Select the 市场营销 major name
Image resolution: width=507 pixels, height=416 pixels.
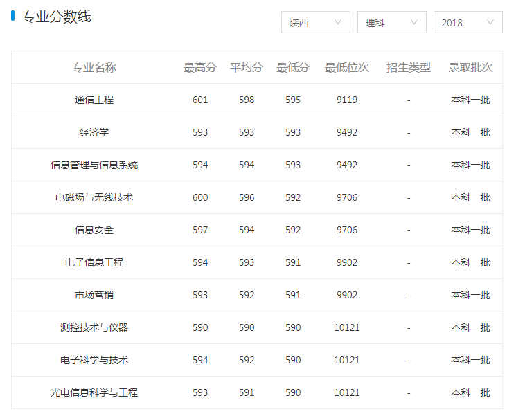pyautogui.click(x=94, y=295)
